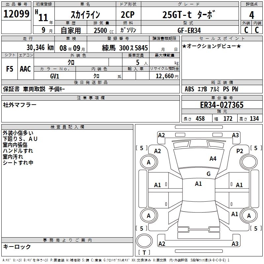The height and width of the screenshot is (264, 264).
Task: Click color number GV1
Action: [54, 76]
